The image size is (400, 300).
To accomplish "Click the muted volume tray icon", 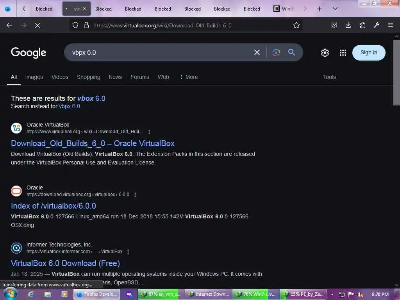I will tap(360, 295).
